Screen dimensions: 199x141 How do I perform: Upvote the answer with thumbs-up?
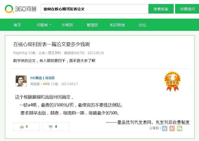coord(27,127)
